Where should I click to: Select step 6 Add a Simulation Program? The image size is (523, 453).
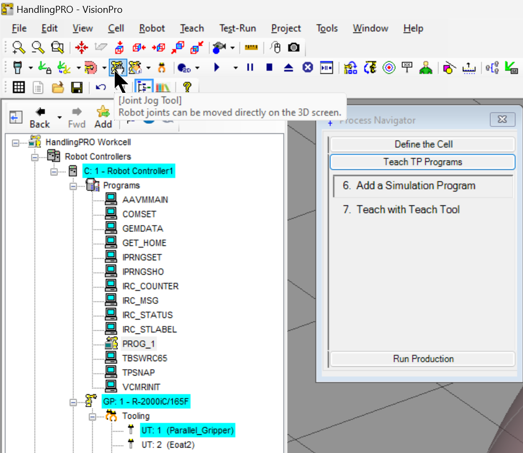(x=423, y=186)
